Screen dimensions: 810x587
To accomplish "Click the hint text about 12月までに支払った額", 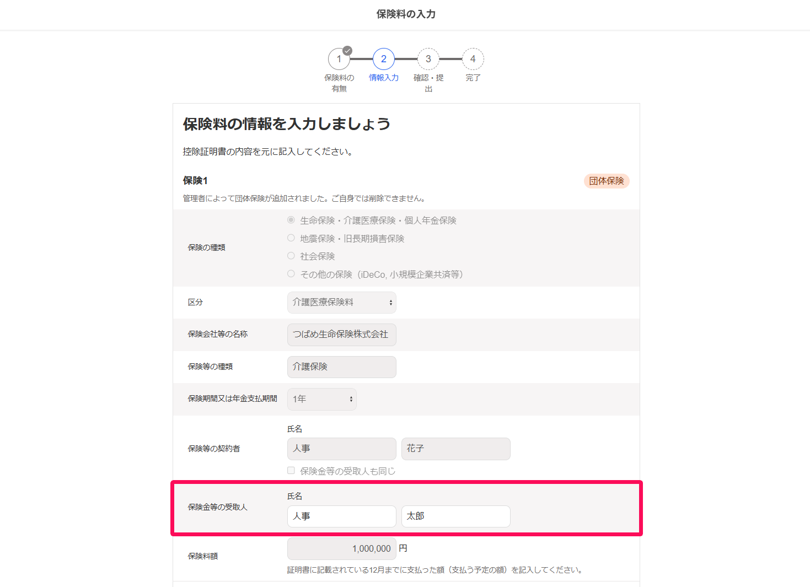I will coord(435,570).
